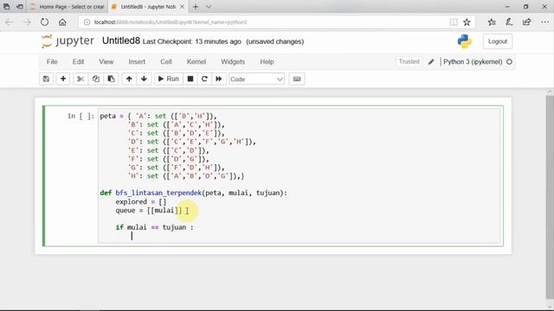This screenshot has height=311, width=554.
Task: Open the command palette keyboard icon
Action: [x=297, y=79]
